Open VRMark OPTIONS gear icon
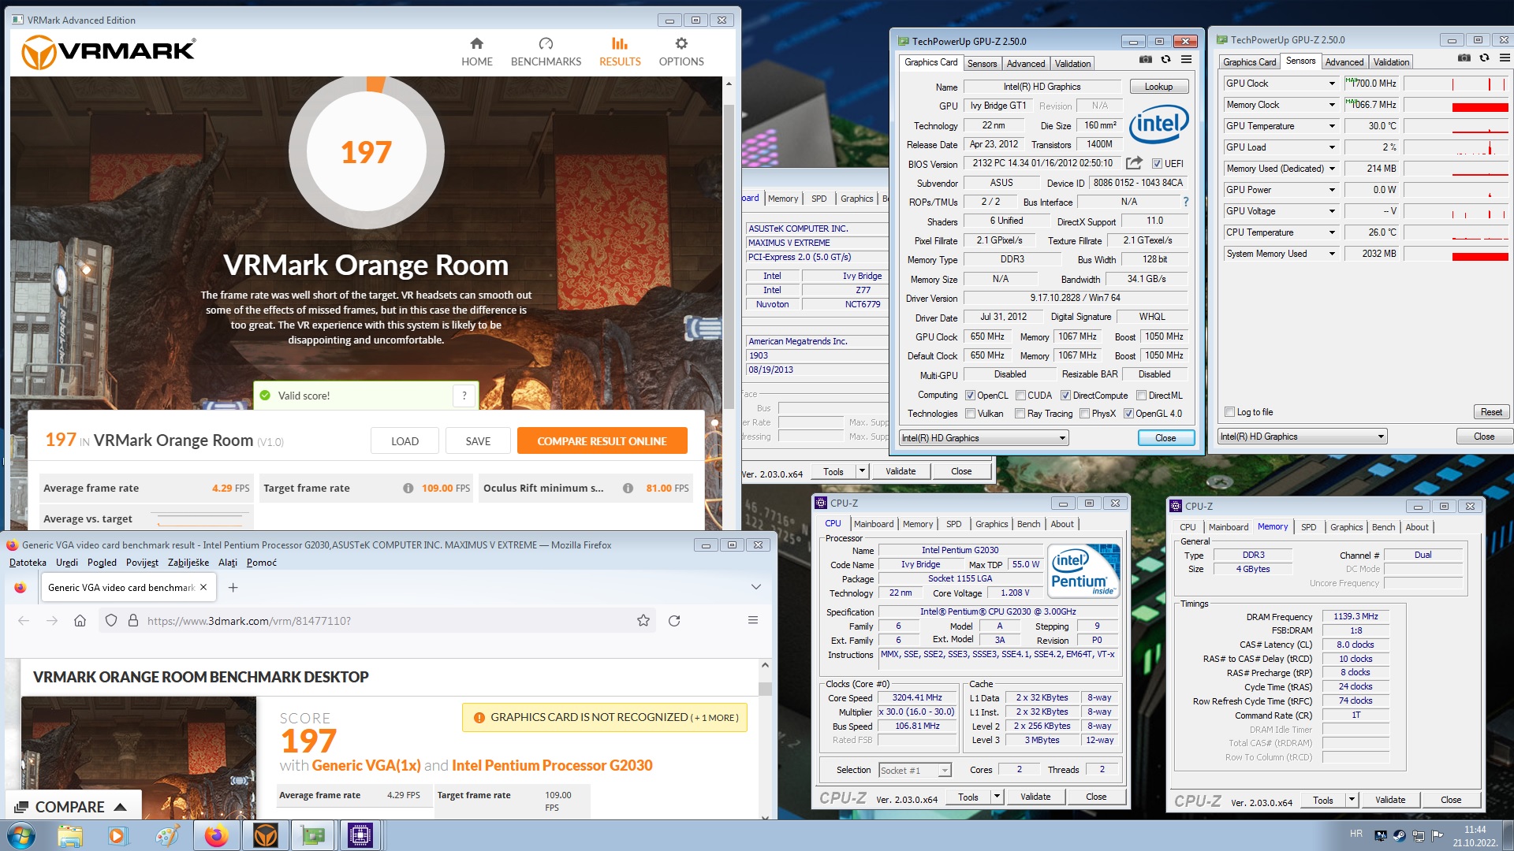Image resolution: width=1514 pixels, height=851 pixels. 681,44
